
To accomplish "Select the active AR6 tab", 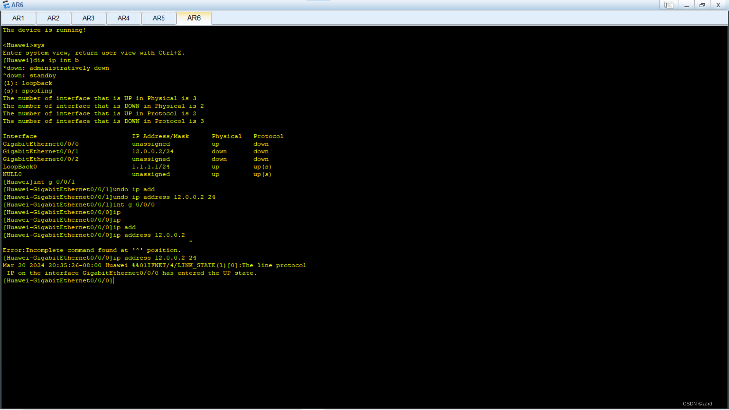I will (x=194, y=18).
